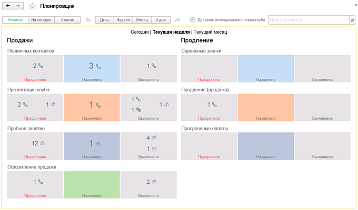Switch to На сегодня view

click(41, 20)
